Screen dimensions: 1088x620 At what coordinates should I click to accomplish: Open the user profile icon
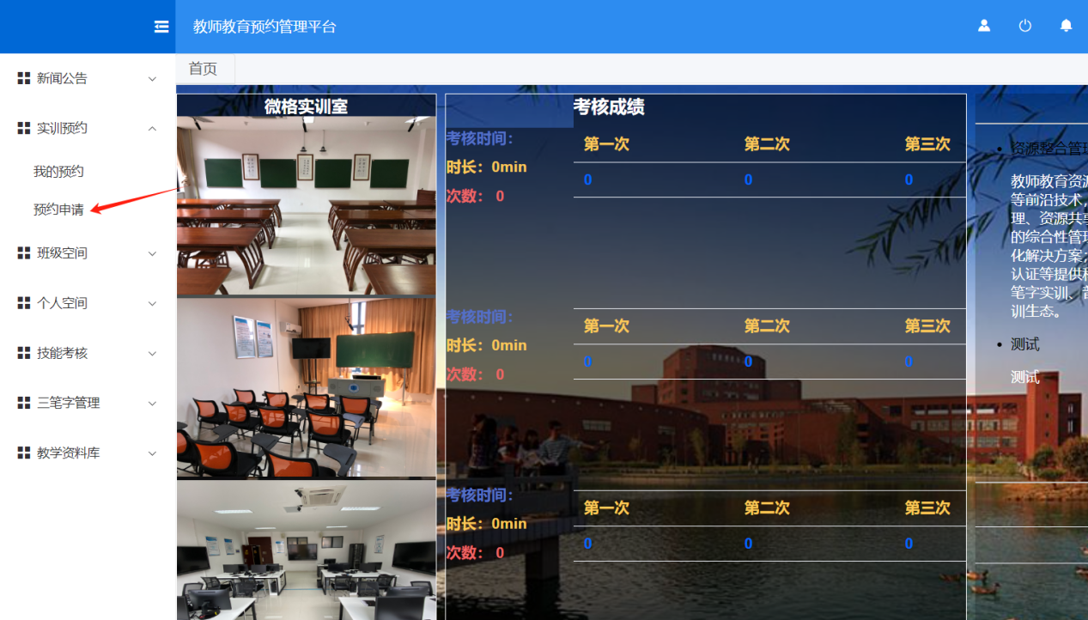(984, 26)
